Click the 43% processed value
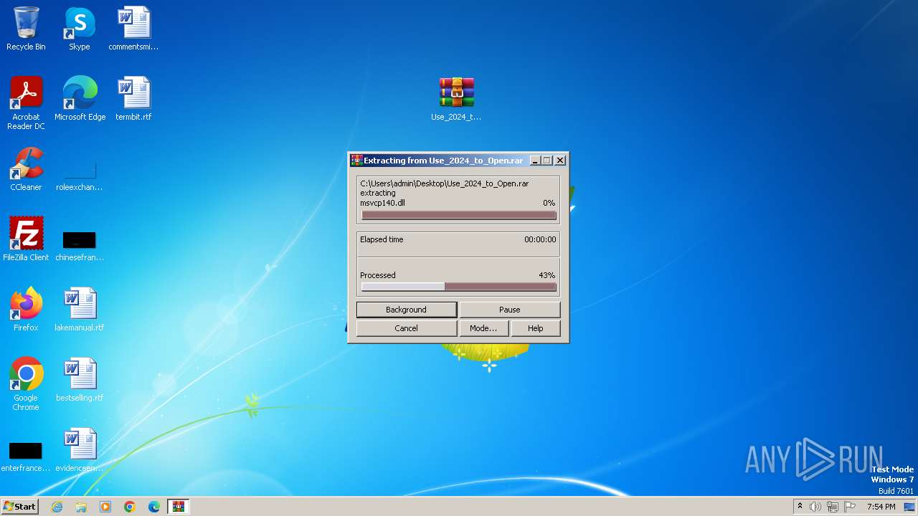Screen dimensions: 918x516 [x=547, y=275]
